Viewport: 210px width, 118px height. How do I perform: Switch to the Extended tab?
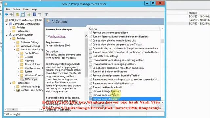tap(52, 110)
